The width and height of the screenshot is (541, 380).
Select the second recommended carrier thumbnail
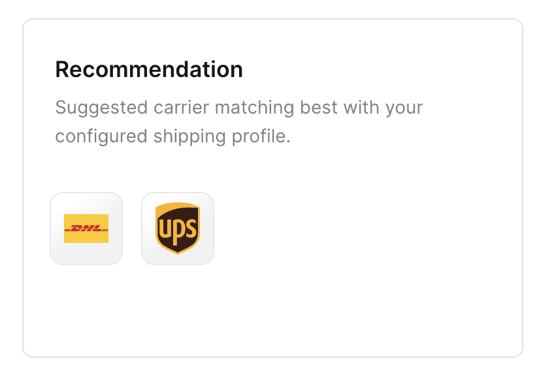(x=178, y=229)
